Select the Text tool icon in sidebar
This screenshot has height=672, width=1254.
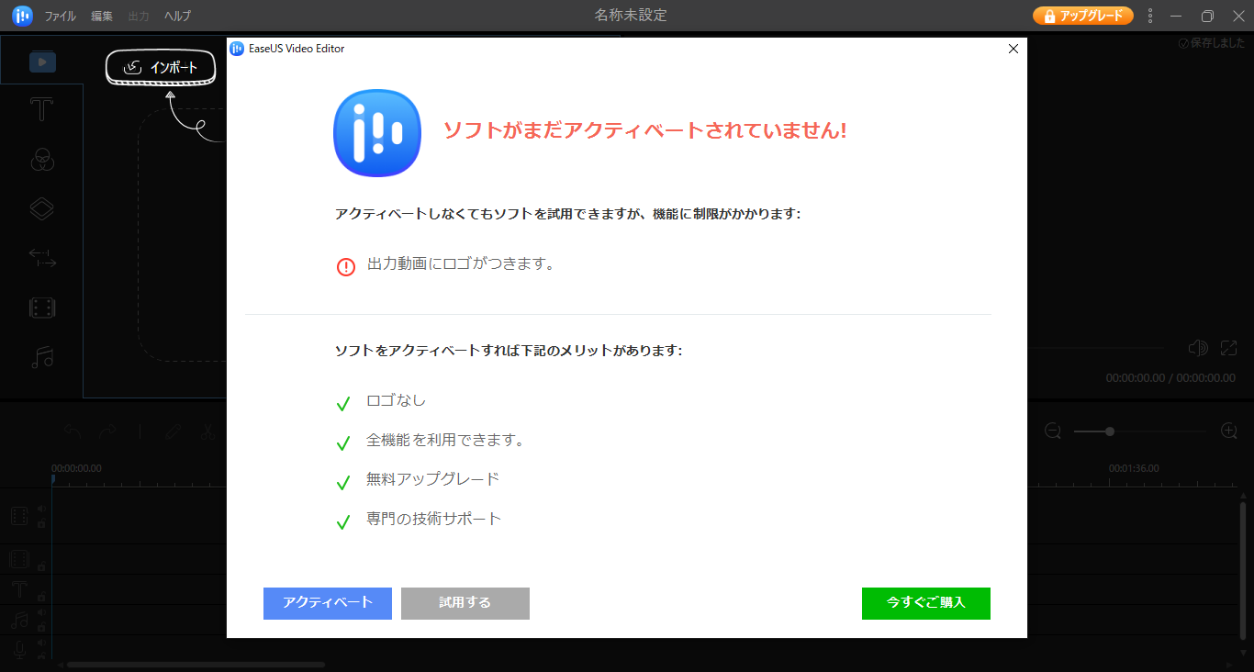[x=41, y=111]
